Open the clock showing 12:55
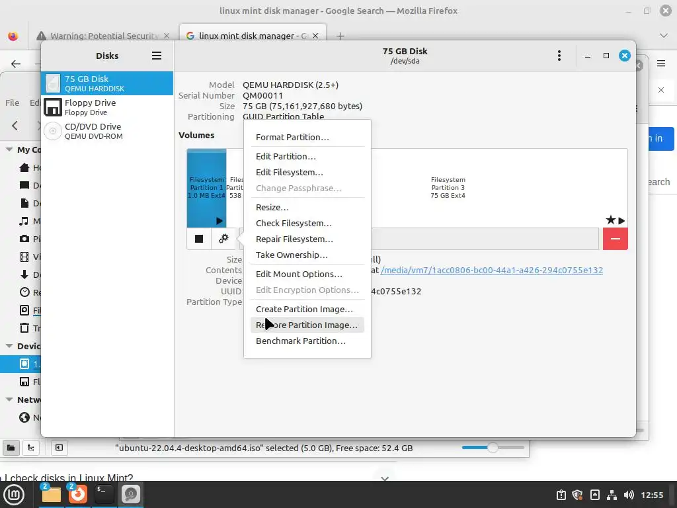677x508 pixels. tap(652, 495)
